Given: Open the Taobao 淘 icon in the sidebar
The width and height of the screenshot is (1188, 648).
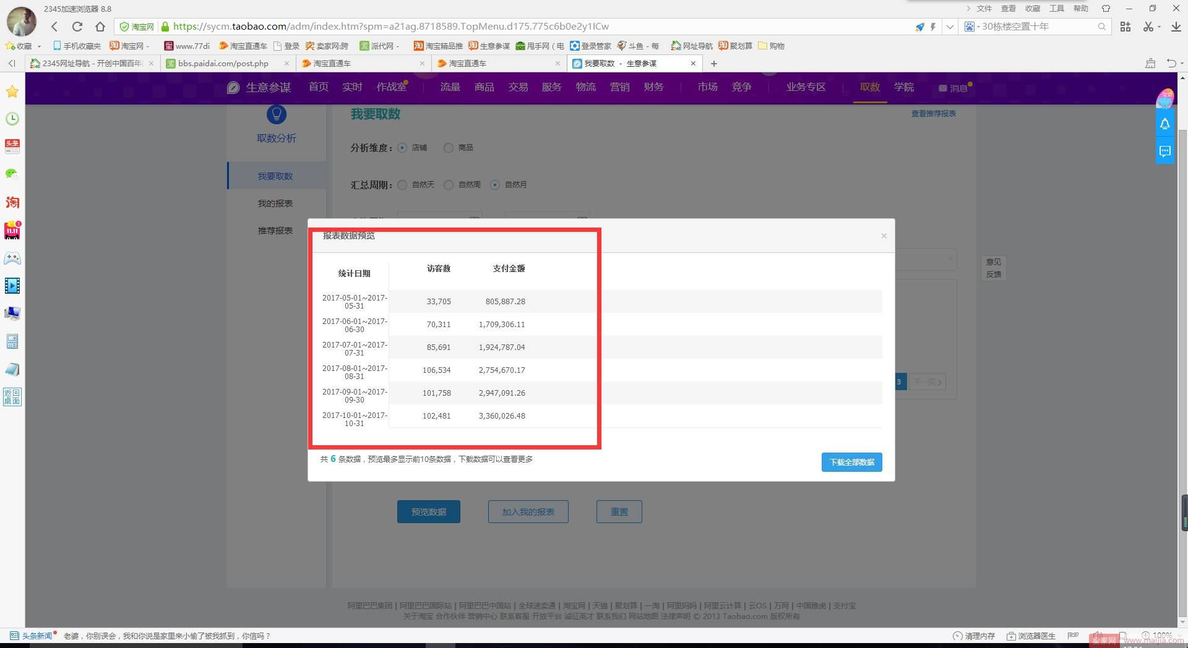Looking at the screenshot, I should pyautogui.click(x=12, y=202).
